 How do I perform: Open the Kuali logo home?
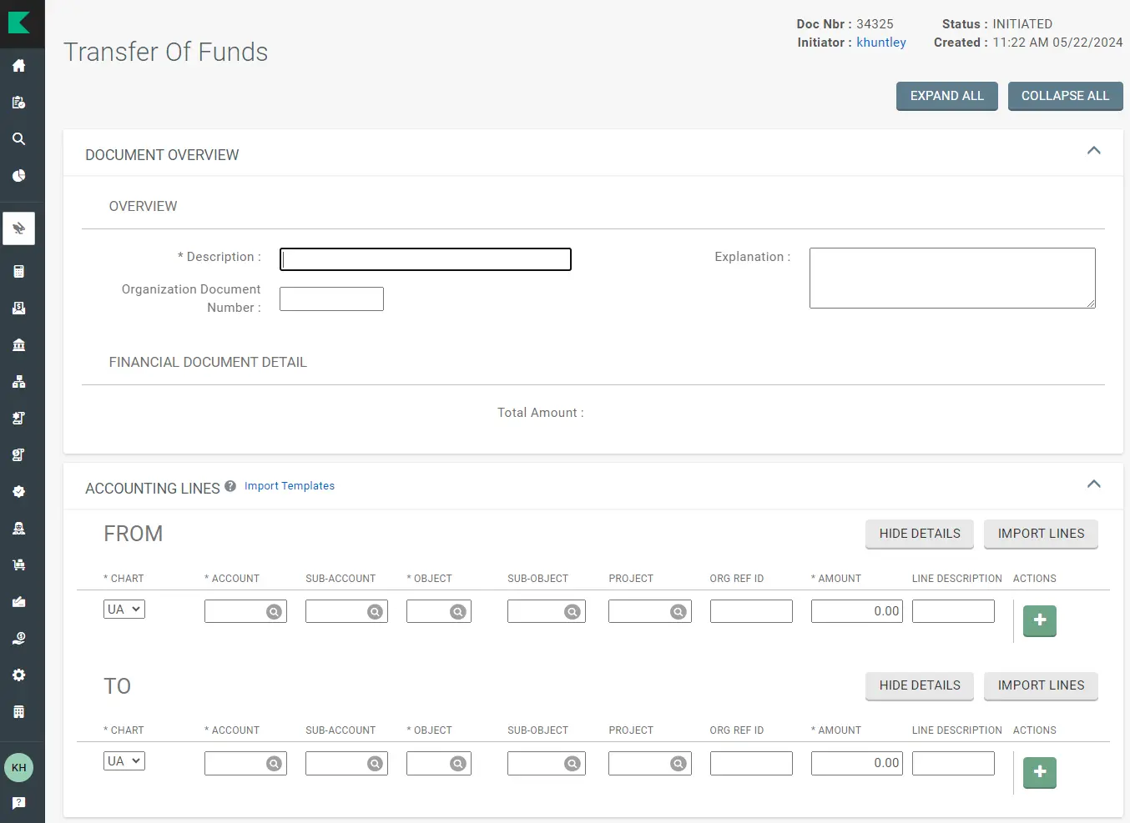tap(18, 23)
